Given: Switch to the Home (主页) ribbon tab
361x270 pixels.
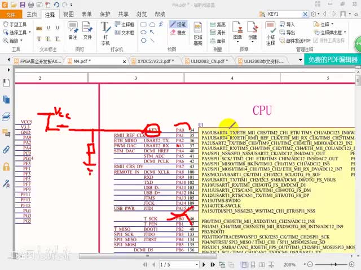Looking at the screenshot, I should tap(32, 14).
